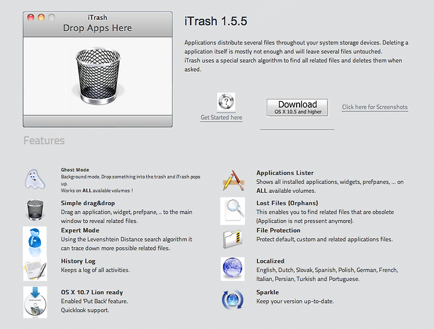Screen dimensions: 434x329
Task: Click the help lifebuoy icon
Action: (226, 102)
